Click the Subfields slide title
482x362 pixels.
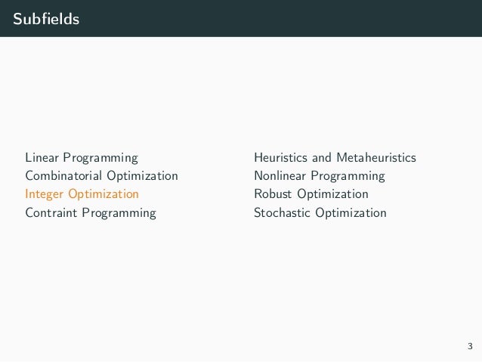pos(46,19)
